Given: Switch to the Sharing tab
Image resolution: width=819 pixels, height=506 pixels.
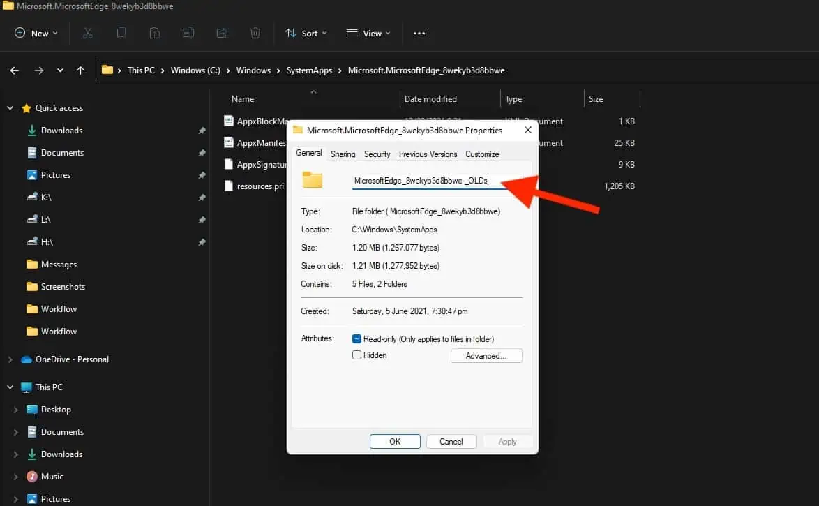Looking at the screenshot, I should coord(343,154).
